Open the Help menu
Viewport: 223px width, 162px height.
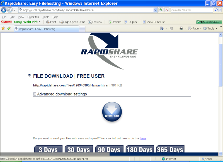[55, 17]
